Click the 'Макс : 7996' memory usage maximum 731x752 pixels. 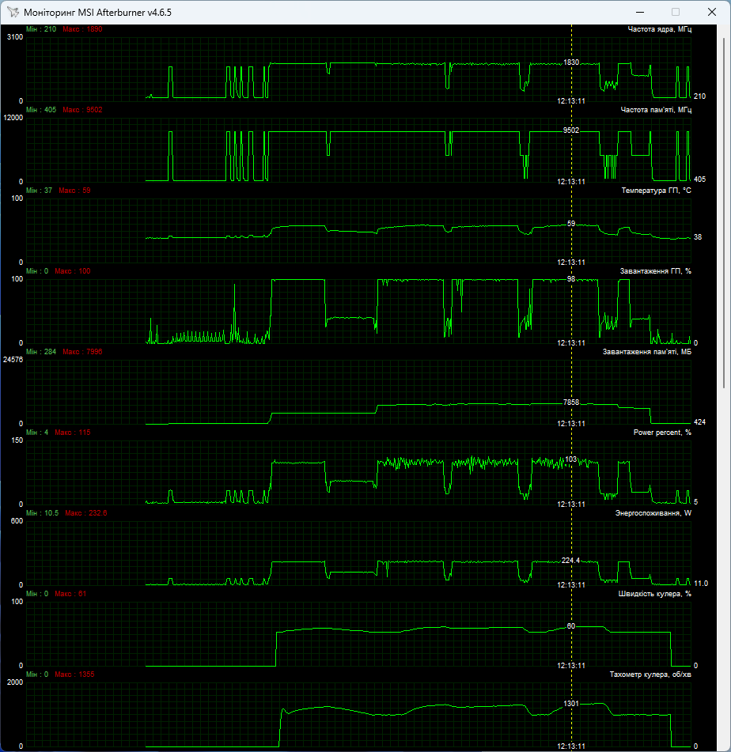(82, 352)
